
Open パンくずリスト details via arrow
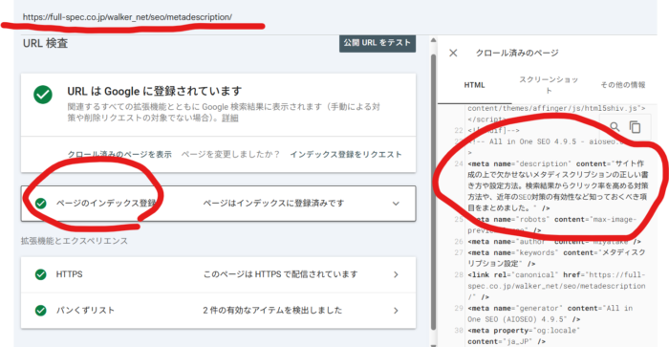coord(396,311)
